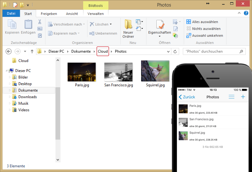Switch to the Ansicht ribbon tab
The image size is (252, 172).
pos(72,14)
